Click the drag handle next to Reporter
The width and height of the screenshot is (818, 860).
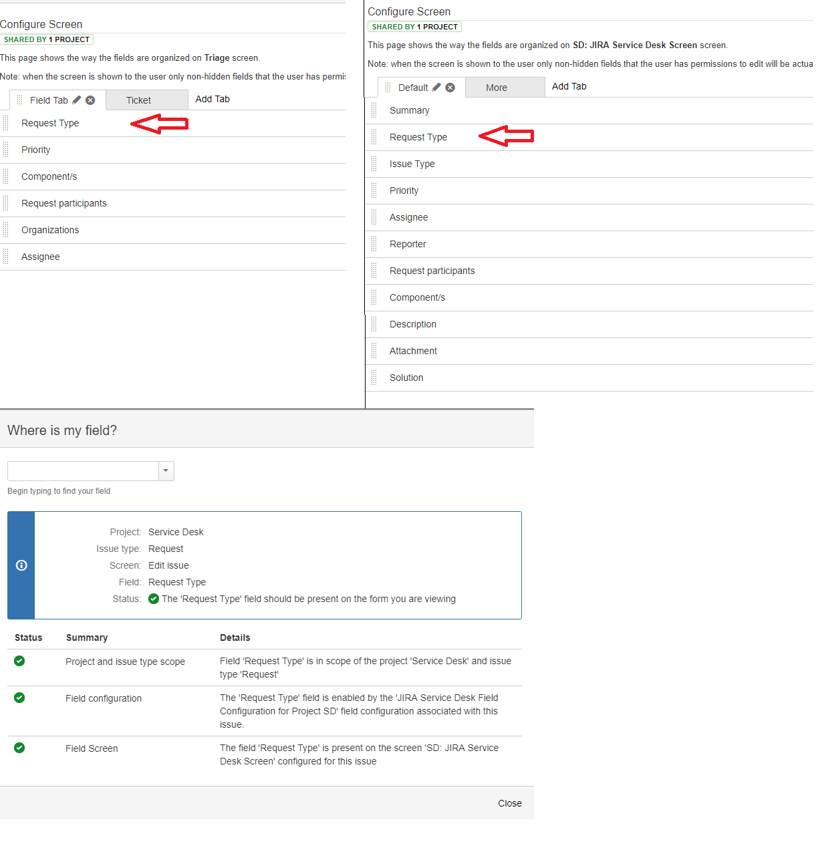374,244
